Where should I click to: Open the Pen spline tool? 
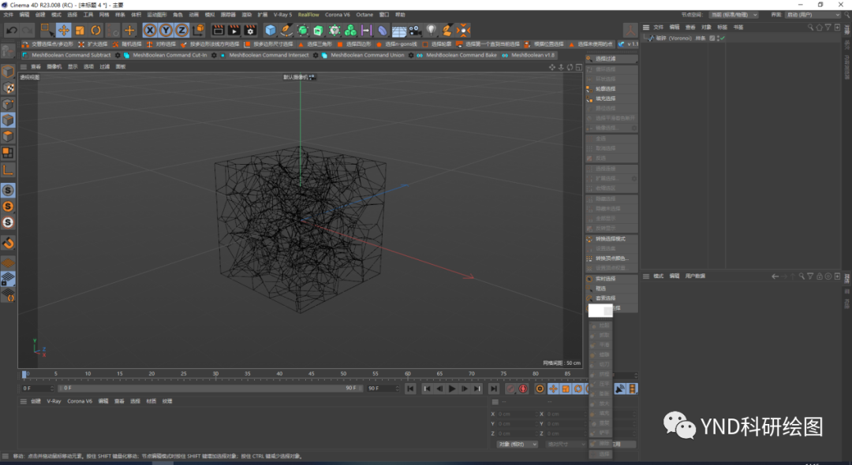(286, 31)
